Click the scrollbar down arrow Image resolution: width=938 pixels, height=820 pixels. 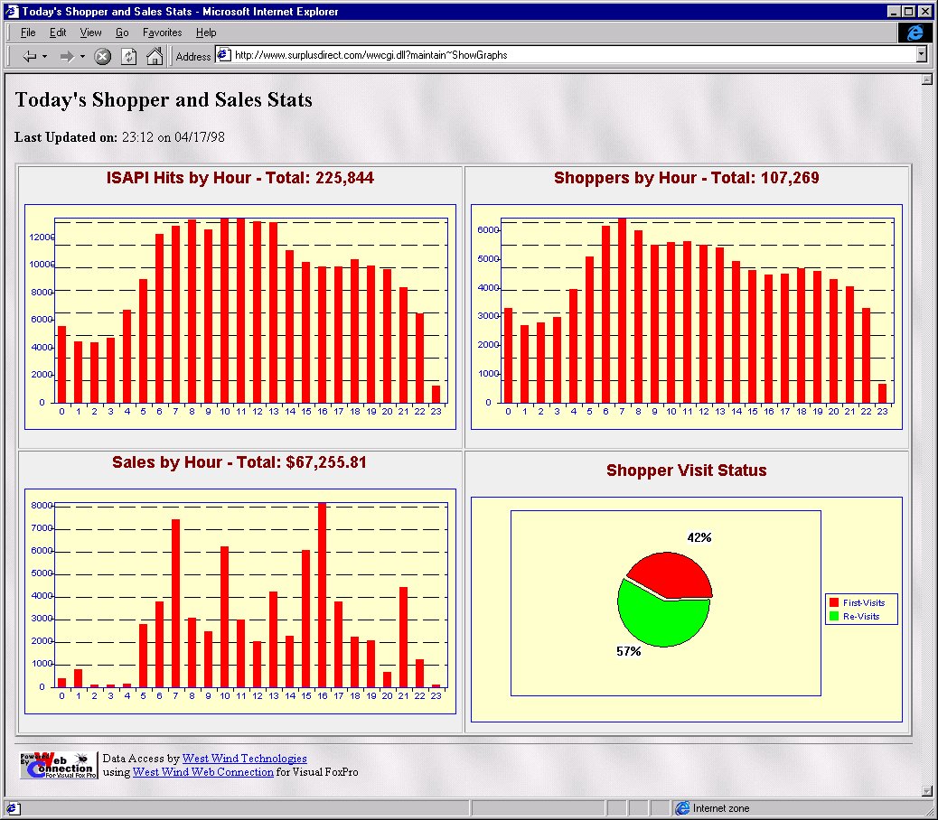926,791
